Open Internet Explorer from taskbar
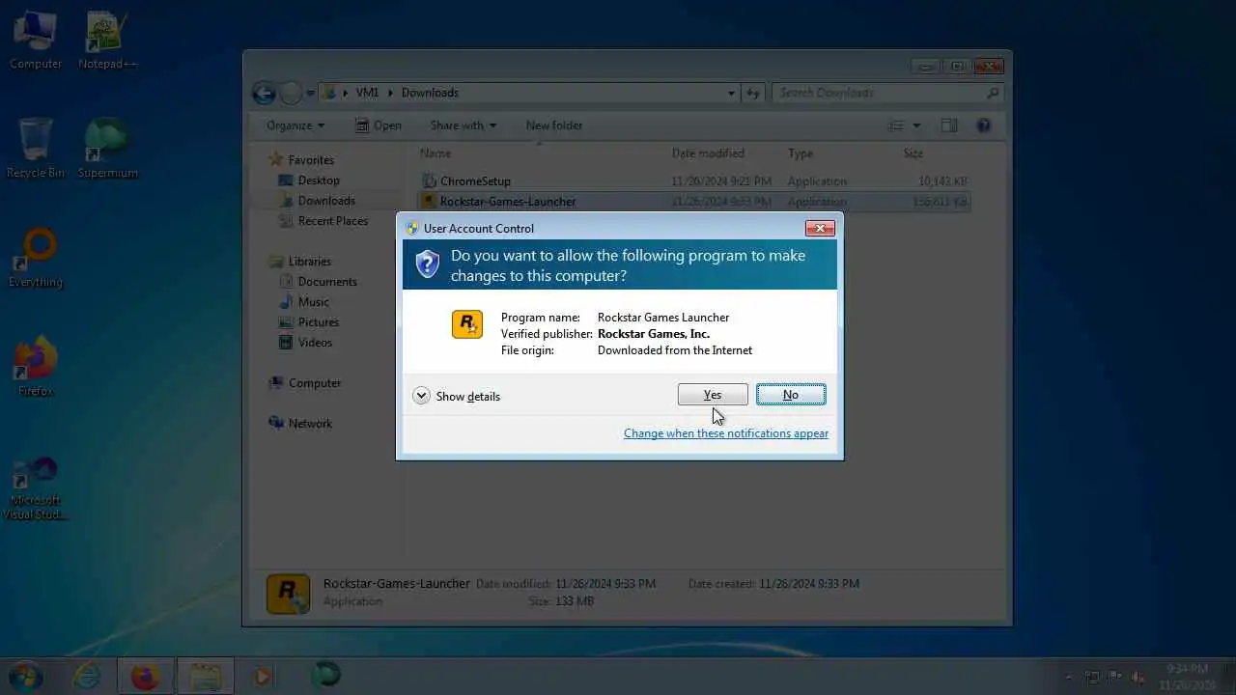The image size is (1236, 695). pyautogui.click(x=86, y=676)
